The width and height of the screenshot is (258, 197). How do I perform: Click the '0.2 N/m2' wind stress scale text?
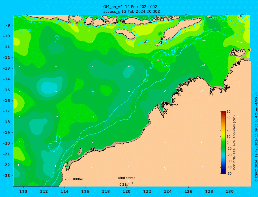[x=126, y=184]
